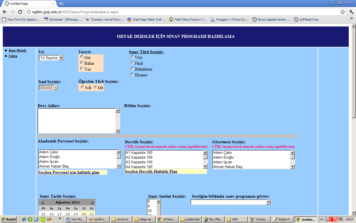Bookmark page with the star icon
The height and width of the screenshot is (223, 356).
tap(343, 12)
